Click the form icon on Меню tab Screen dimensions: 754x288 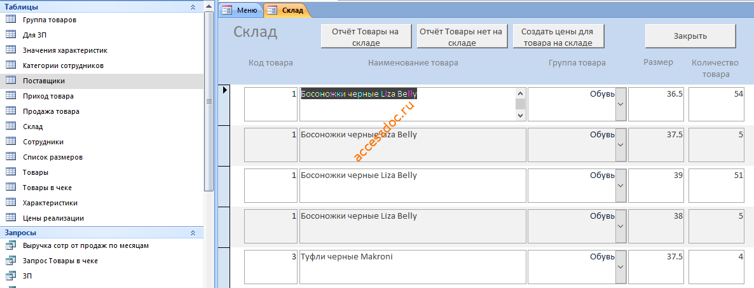pos(227,10)
